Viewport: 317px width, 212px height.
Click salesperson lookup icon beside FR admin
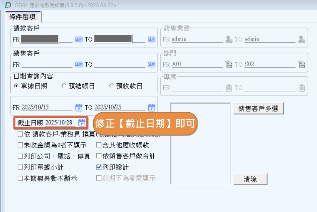click(229, 40)
